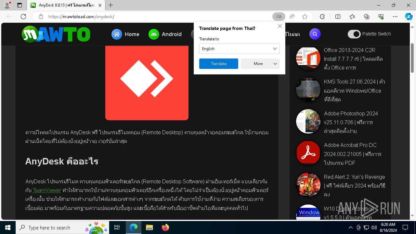416x234 pixels.
Task: Click the Edge profile avatar icon
Action: pyautogui.click(x=7, y=5)
